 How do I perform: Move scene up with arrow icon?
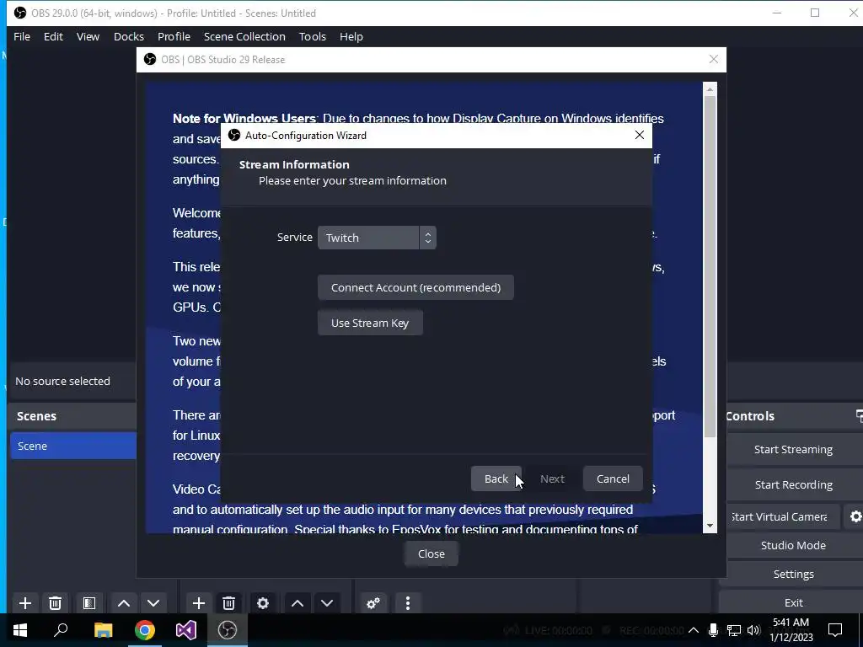click(124, 603)
